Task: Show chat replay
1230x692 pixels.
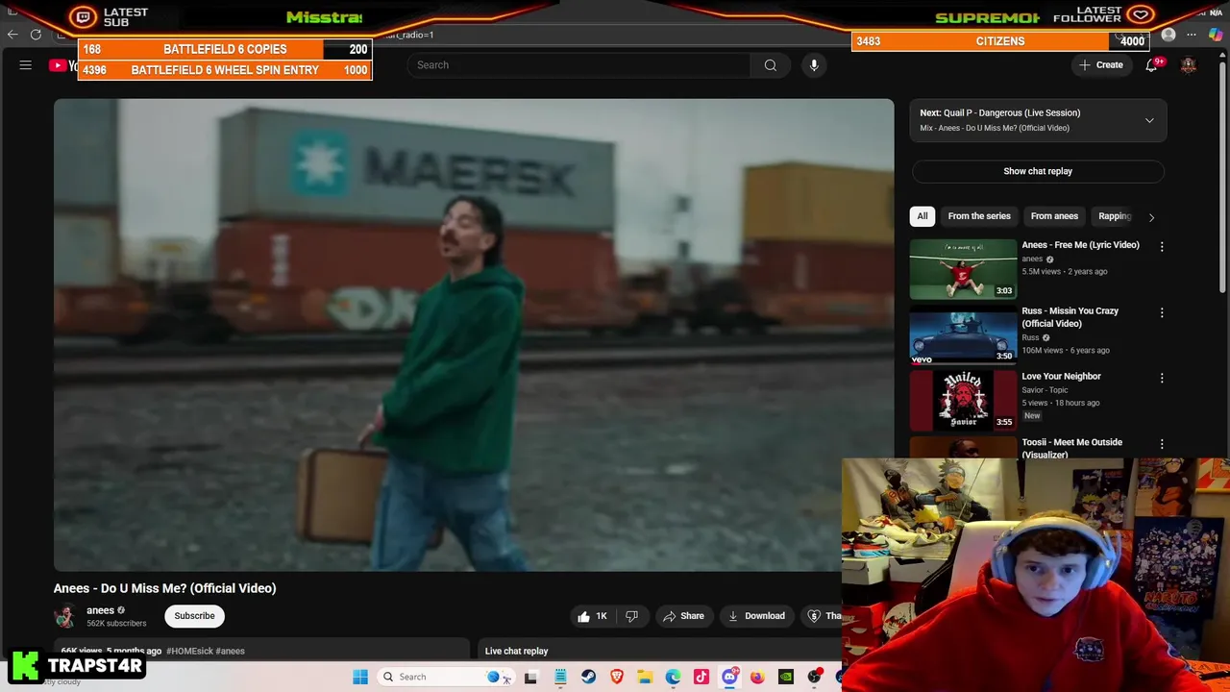Action: (1038, 171)
